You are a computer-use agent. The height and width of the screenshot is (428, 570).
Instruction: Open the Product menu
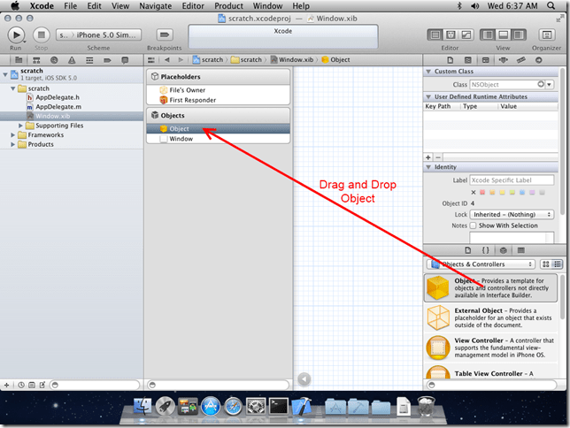pos(228,6)
